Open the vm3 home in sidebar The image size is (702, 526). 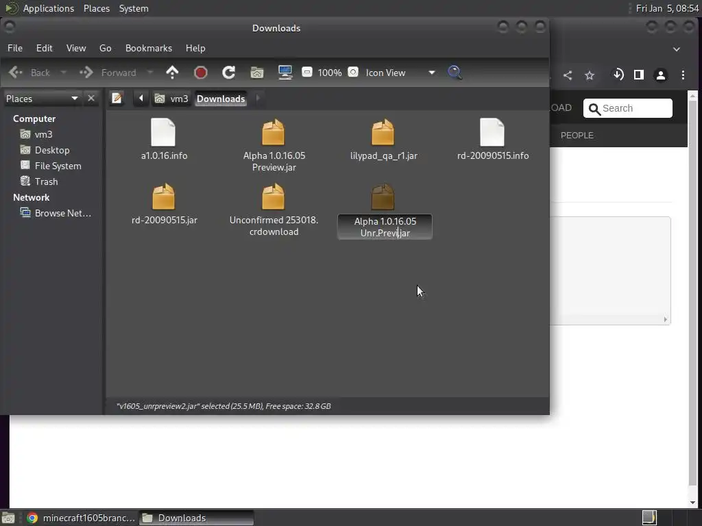(x=43, y=135)
